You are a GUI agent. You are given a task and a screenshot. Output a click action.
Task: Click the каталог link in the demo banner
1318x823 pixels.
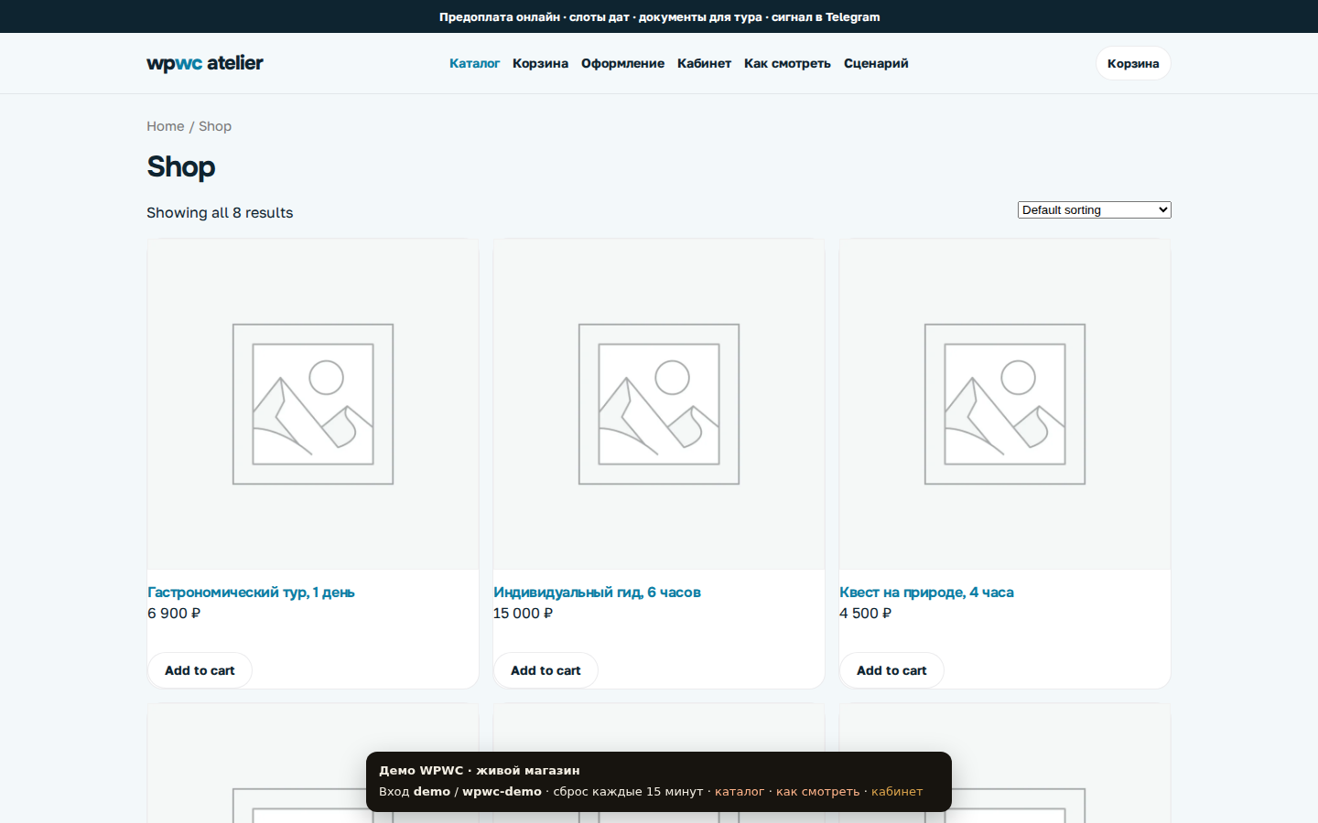[740, 792]
